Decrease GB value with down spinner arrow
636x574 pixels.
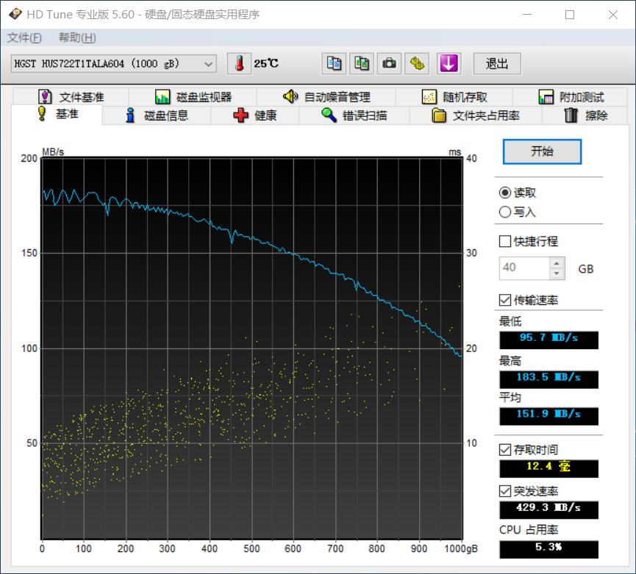(557, 273)
